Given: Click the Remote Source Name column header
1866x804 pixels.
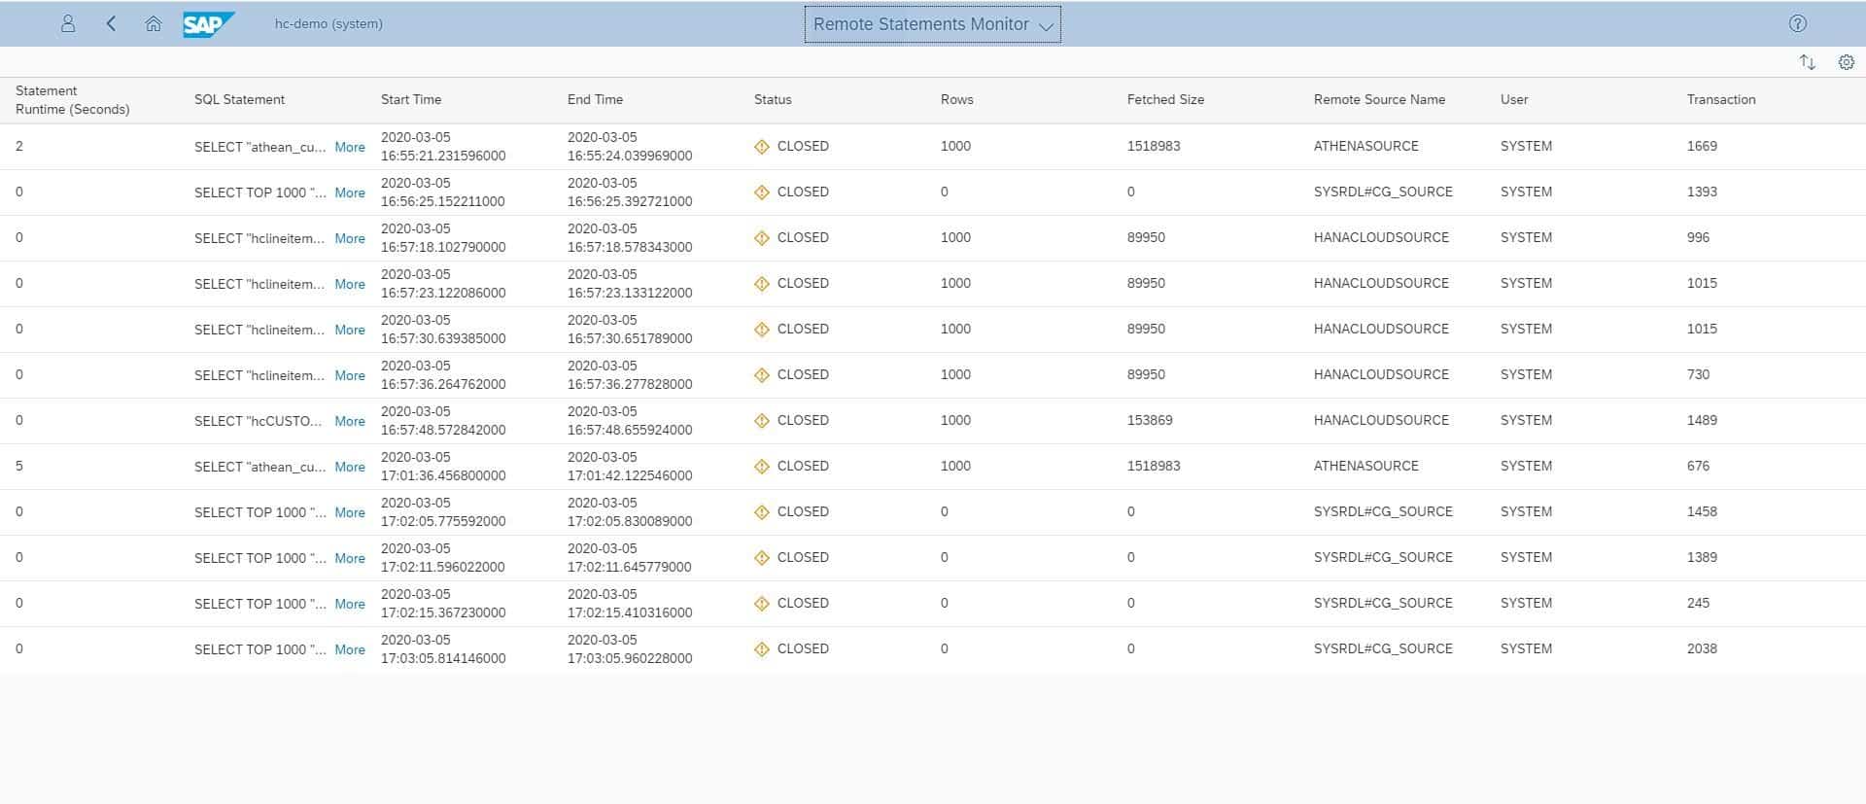Looking at the screenshot, I should coord(1379,99).
